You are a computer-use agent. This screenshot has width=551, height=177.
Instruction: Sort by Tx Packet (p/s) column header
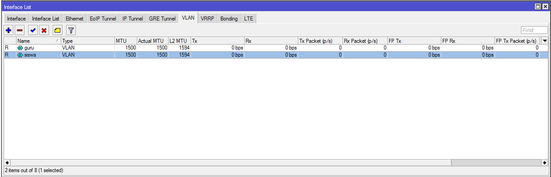(320, 41)
